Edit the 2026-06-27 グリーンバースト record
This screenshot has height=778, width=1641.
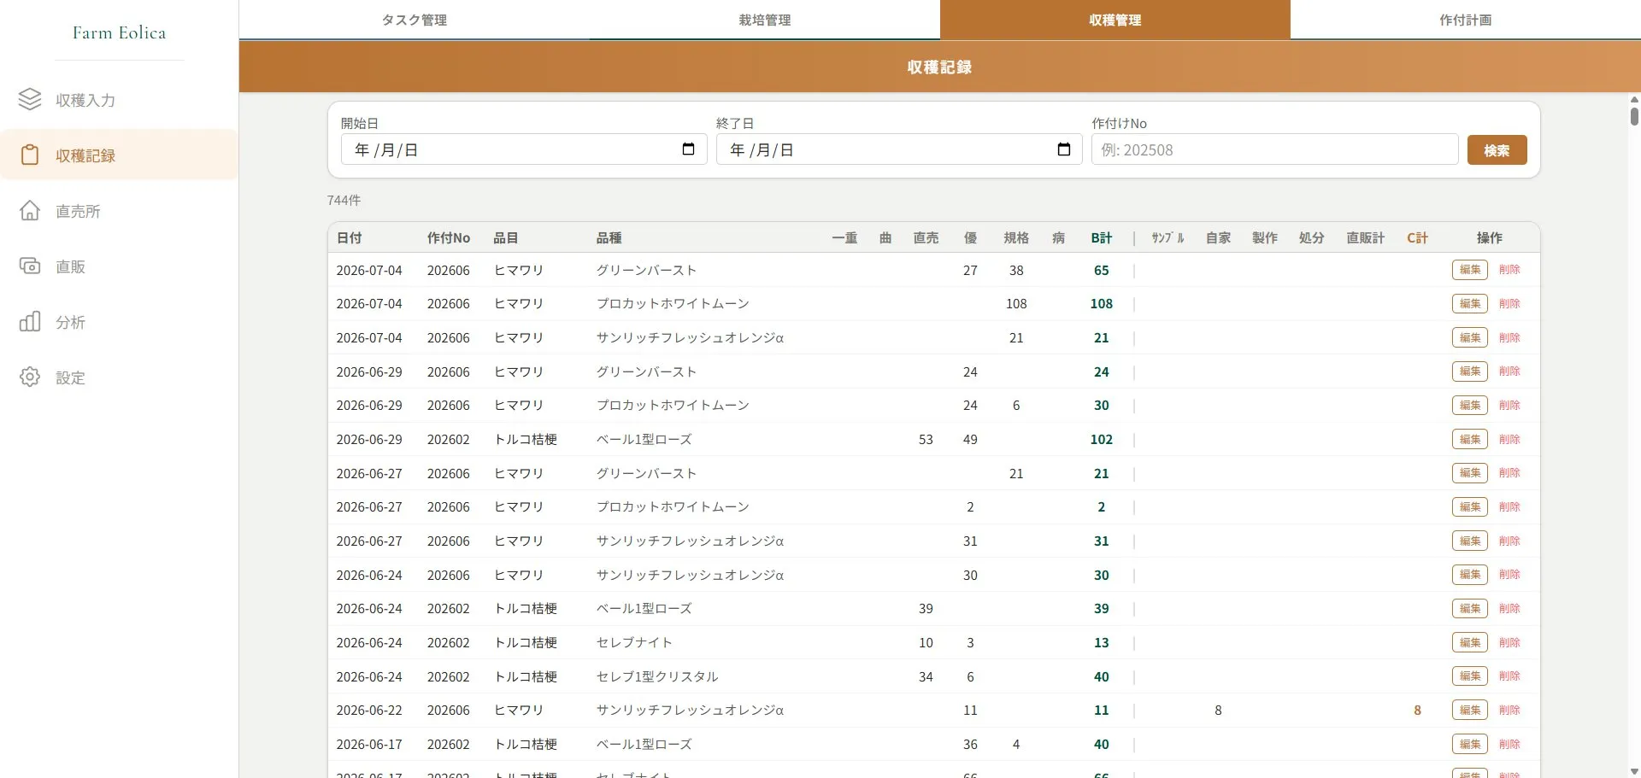click(1470, 473)
